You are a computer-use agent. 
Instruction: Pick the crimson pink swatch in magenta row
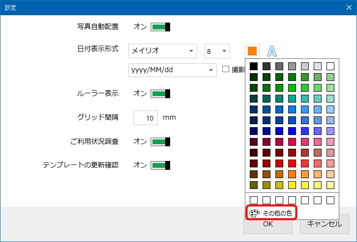pos(292,142)
